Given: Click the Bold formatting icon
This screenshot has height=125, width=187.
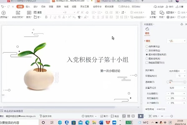Looking at the screenshot, I should tap(46, 17).
